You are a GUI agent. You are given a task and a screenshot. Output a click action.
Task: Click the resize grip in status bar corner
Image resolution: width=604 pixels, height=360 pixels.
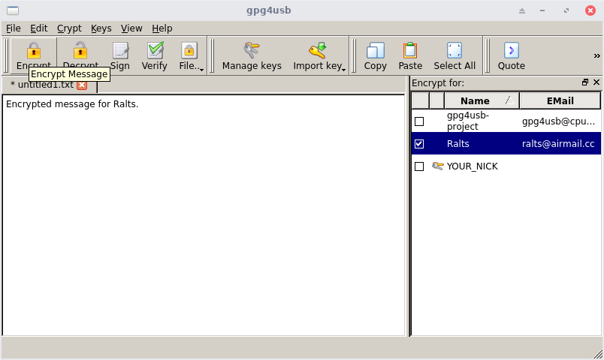(598, 354)
